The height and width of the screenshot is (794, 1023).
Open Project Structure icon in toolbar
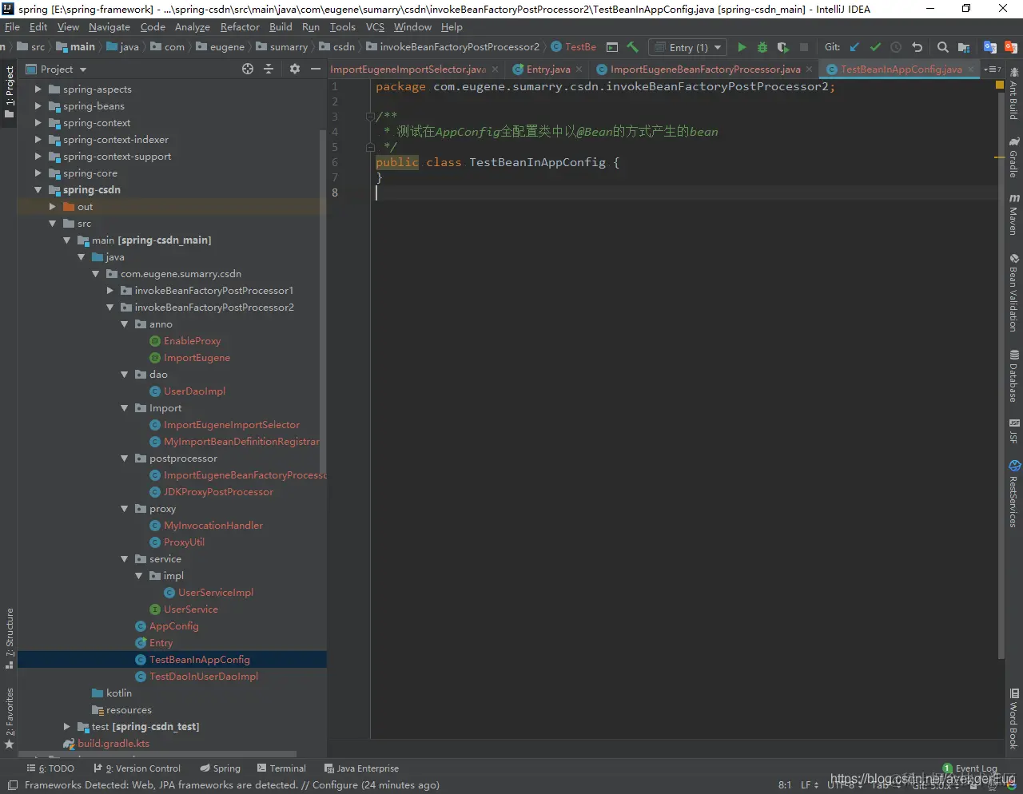[x=964, y=47]
